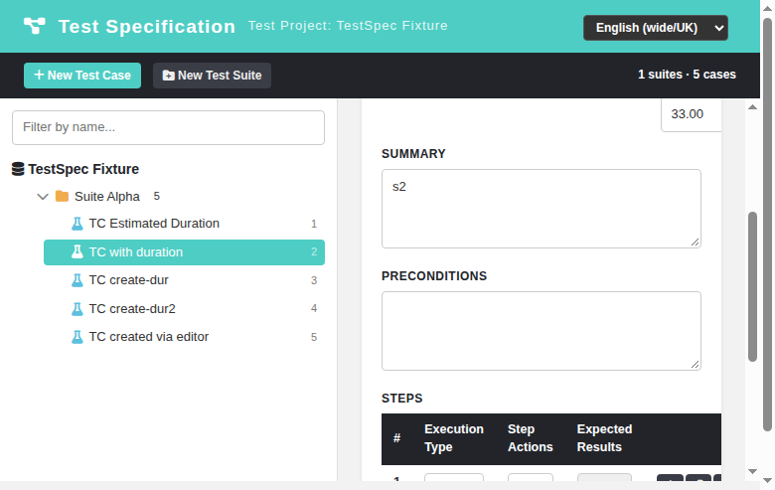Click flask icon of TC created via editor
This screenshot has width=775, height=490.
coord(77,337)
